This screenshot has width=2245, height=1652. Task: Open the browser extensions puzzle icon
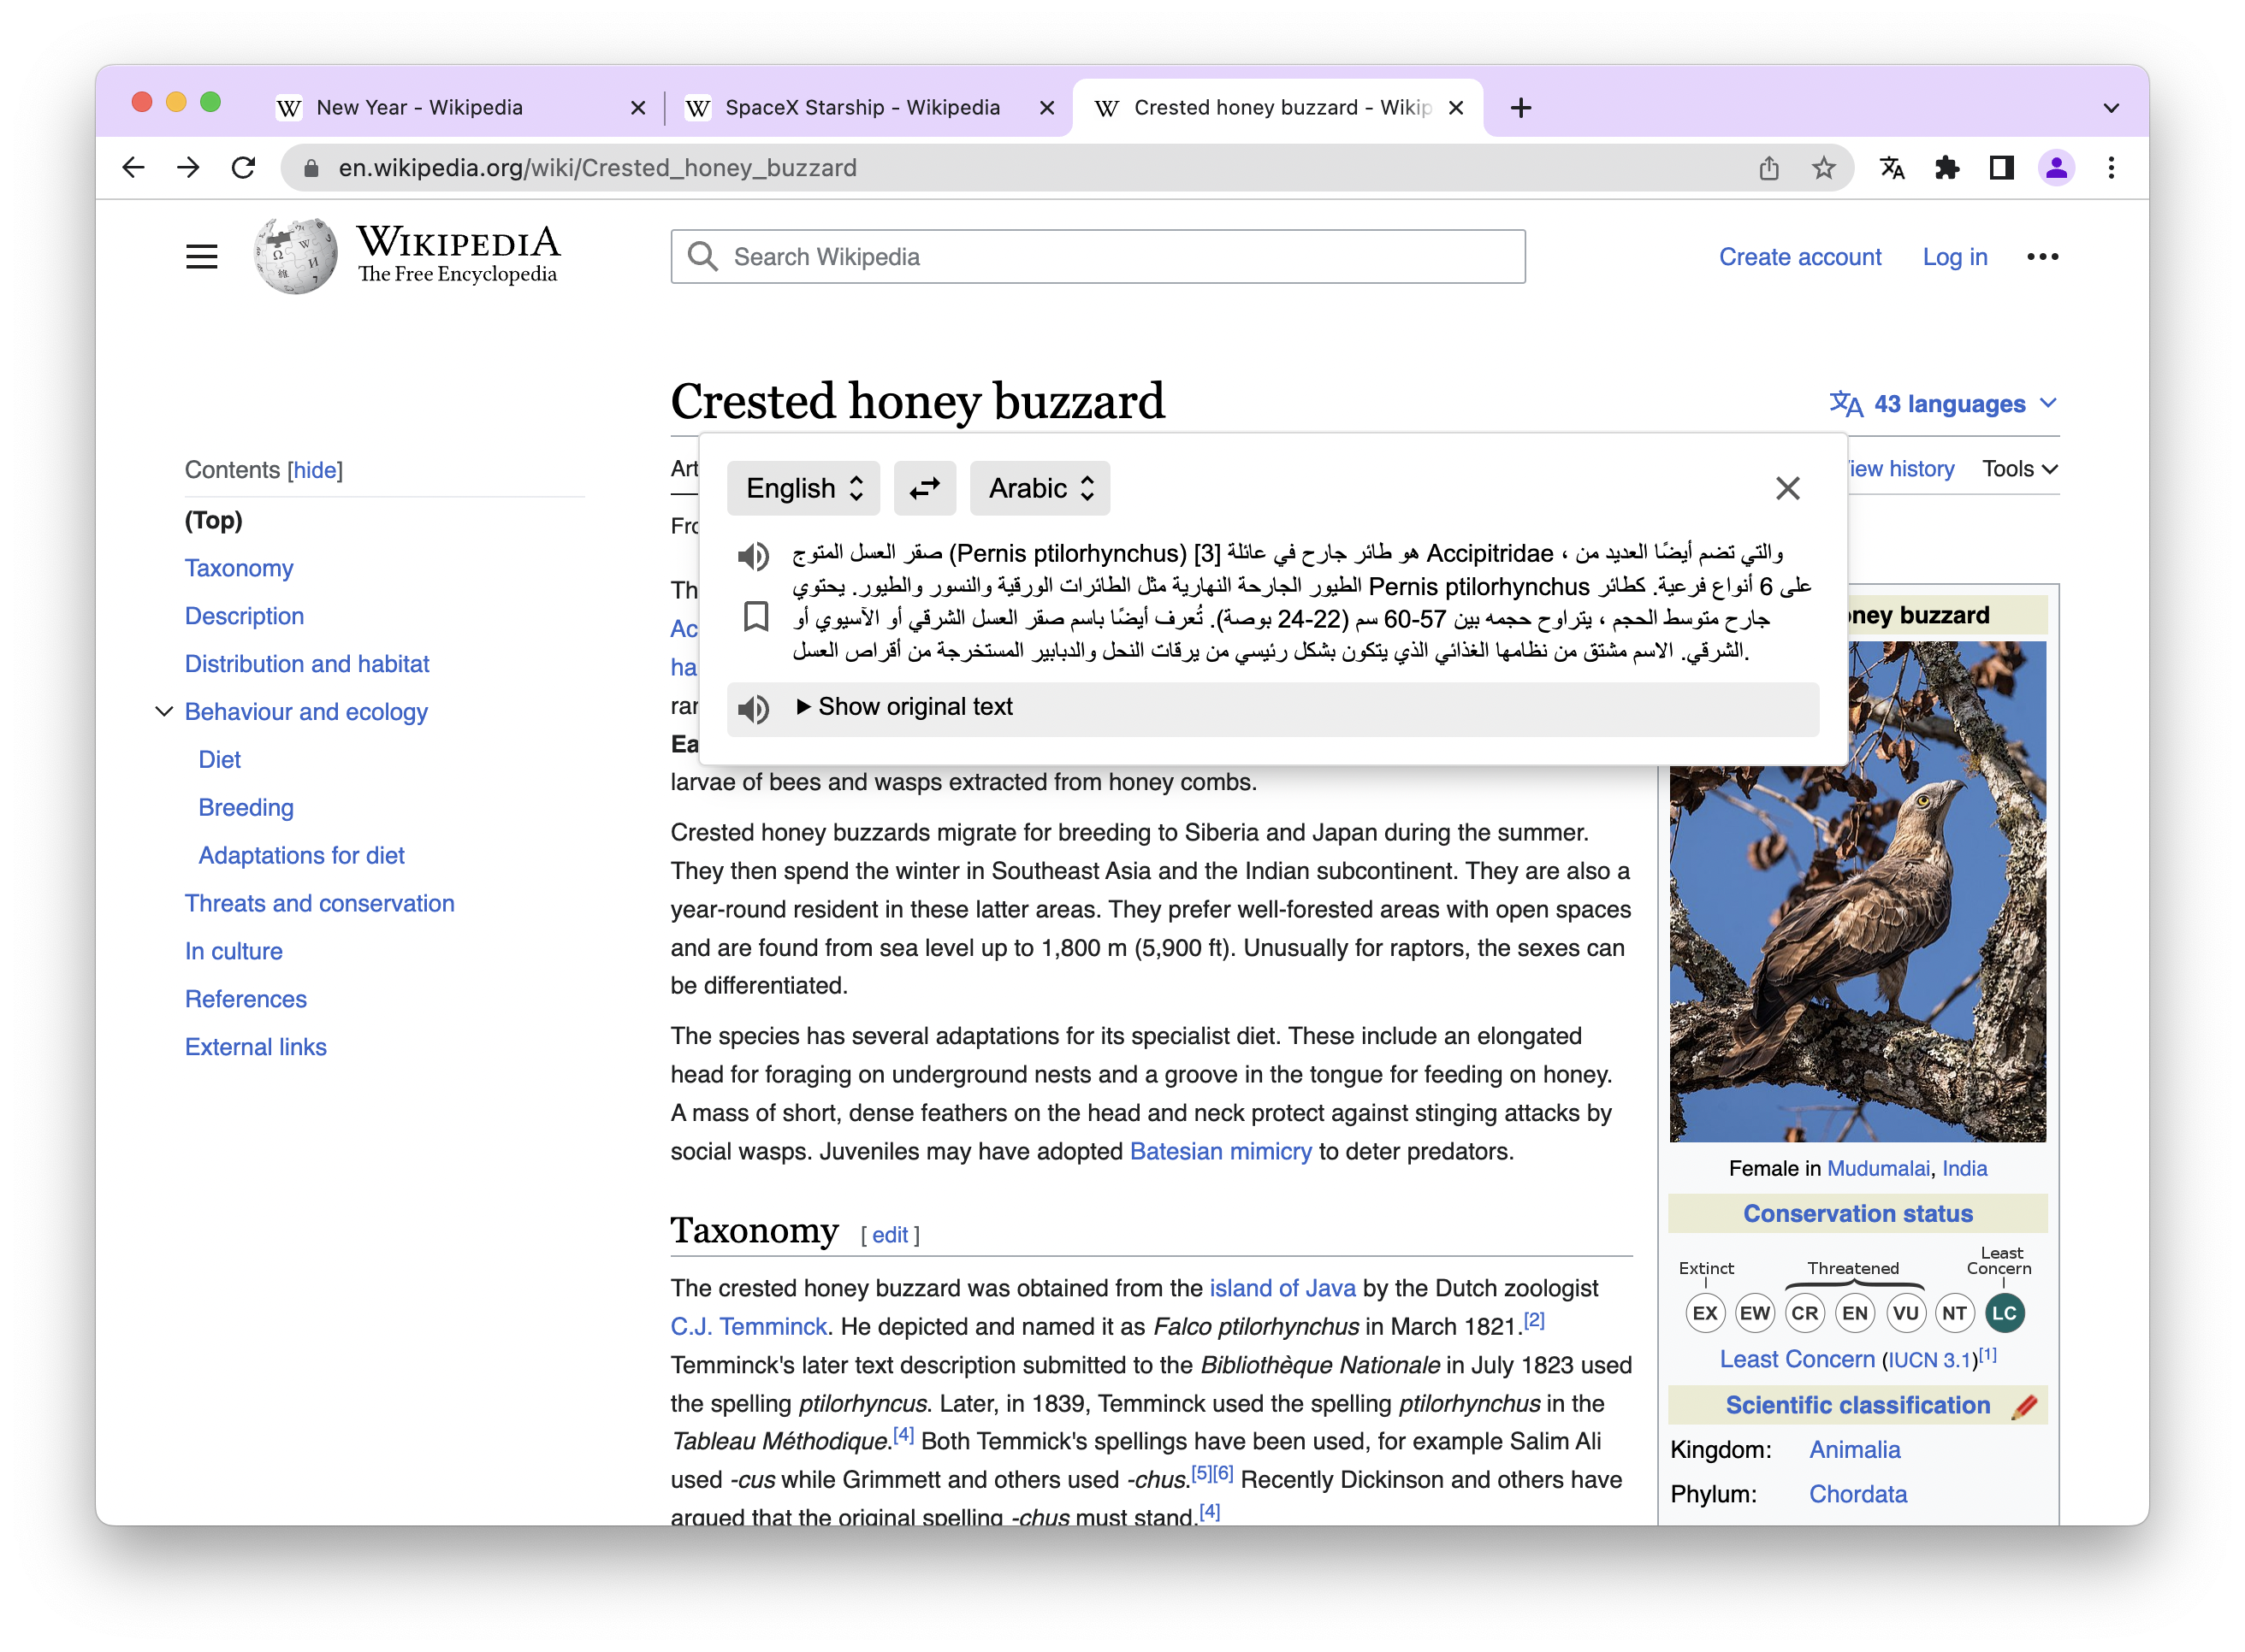coord(1947,168)
